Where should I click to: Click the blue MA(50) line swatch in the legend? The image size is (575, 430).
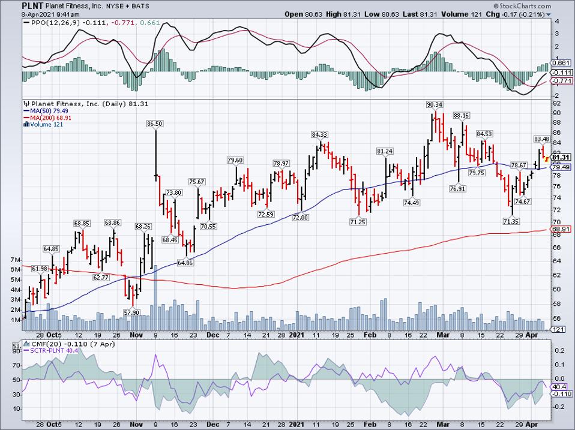click(x=26, y=111)
